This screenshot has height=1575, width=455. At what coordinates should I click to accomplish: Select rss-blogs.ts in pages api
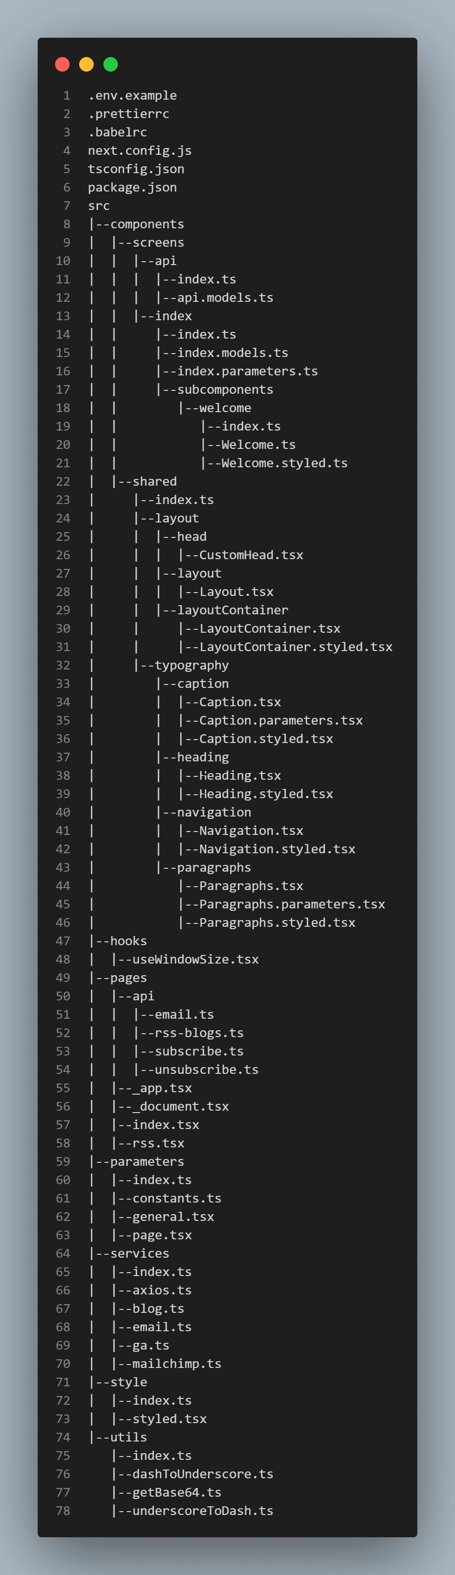(199, 1033)
